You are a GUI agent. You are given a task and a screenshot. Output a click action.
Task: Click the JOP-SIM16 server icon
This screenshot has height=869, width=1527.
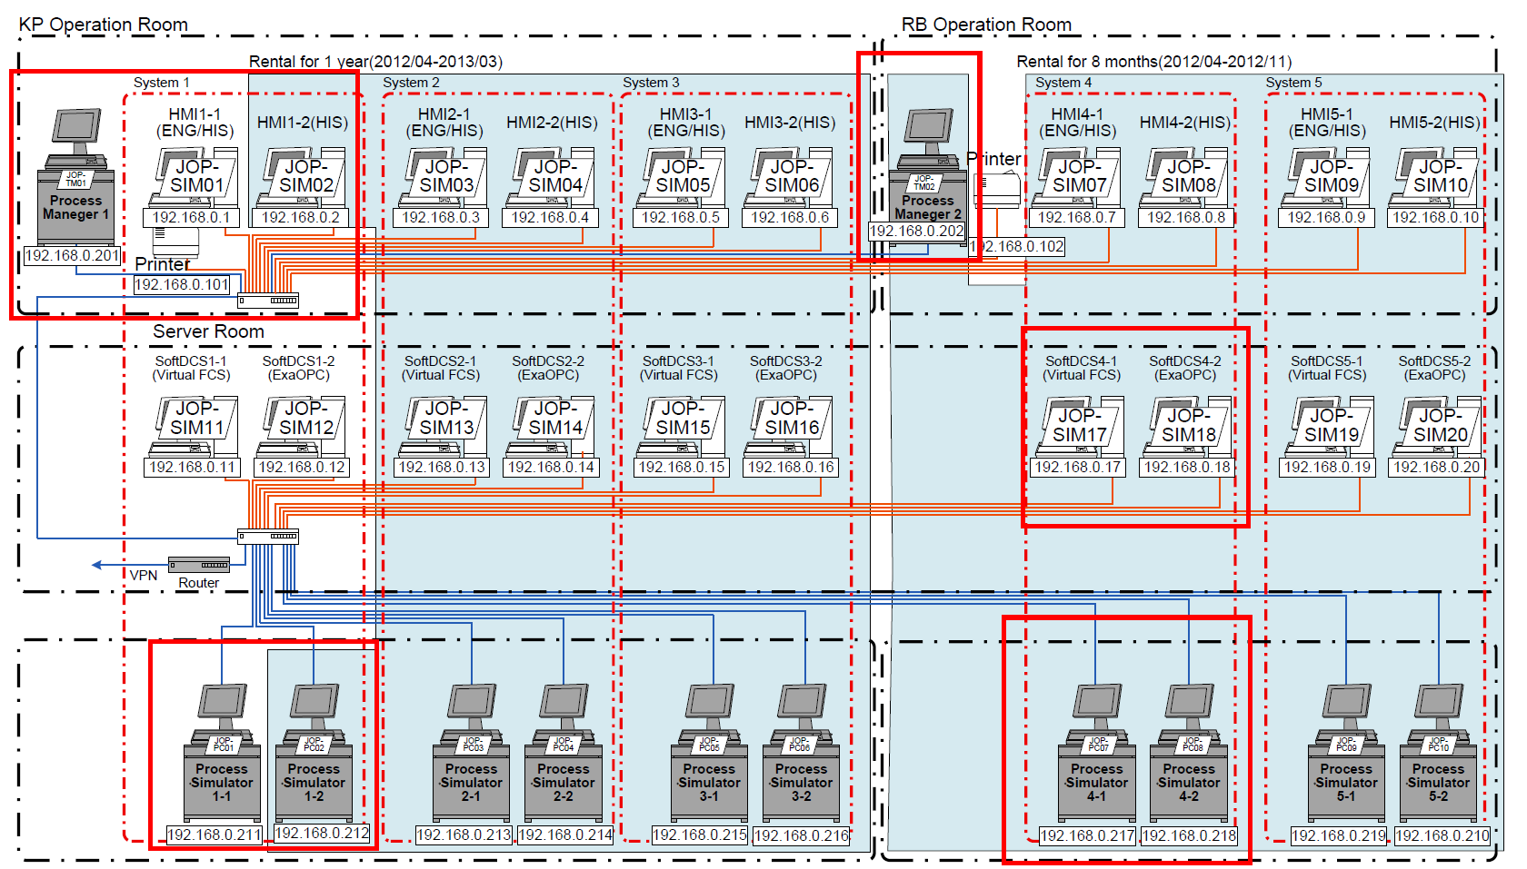point(789,426)
